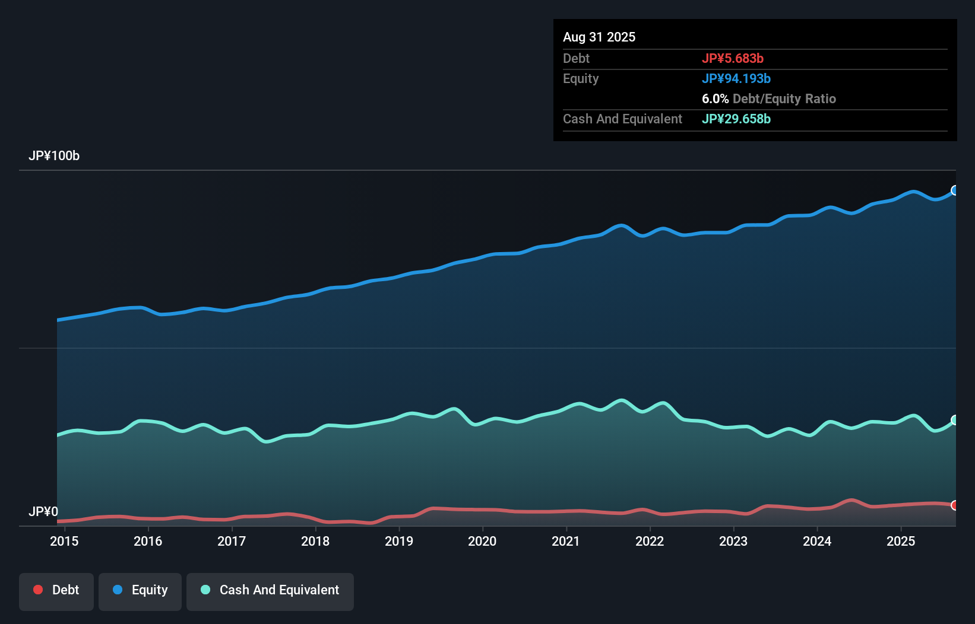
Task: Select the 2025 label on the timeline axis
Action: click(901, 541)
